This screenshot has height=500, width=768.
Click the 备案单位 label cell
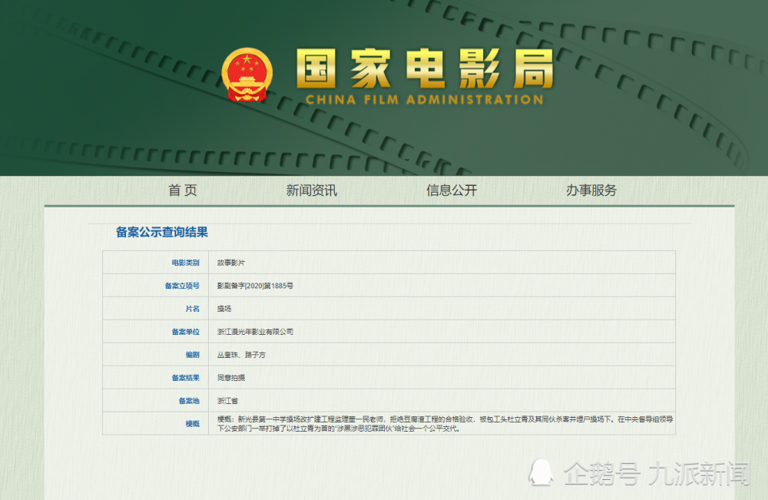(156, 332)
